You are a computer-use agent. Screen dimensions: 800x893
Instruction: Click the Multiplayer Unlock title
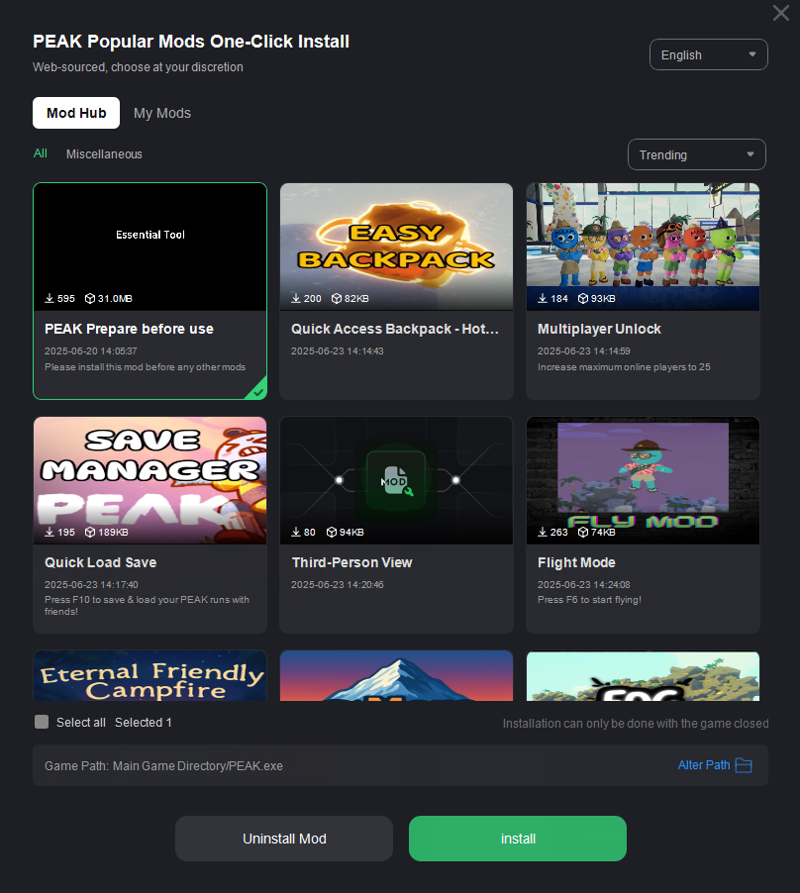599,329
